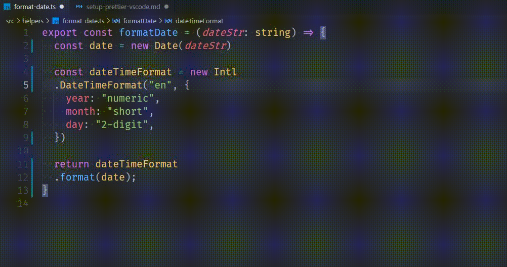507x267 pixels.
Task: Click the format-date.ts breadcrumb file name
Action: click(83, 21)
